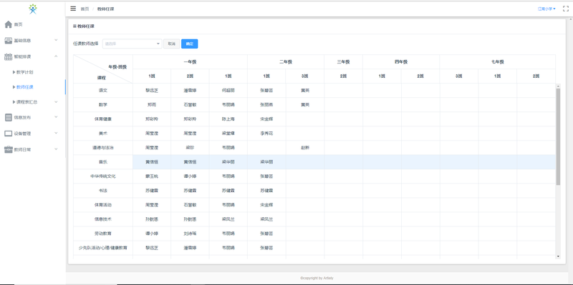Select the 道德与法治 course row label
573x285 pixels.
tap(103, 148)
